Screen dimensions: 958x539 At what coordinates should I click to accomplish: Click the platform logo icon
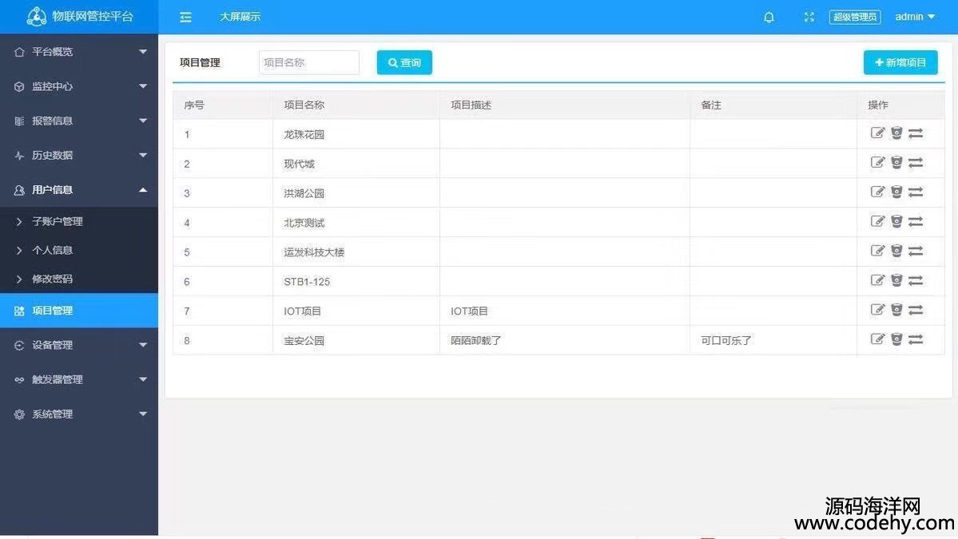click(x=37, y=17)
